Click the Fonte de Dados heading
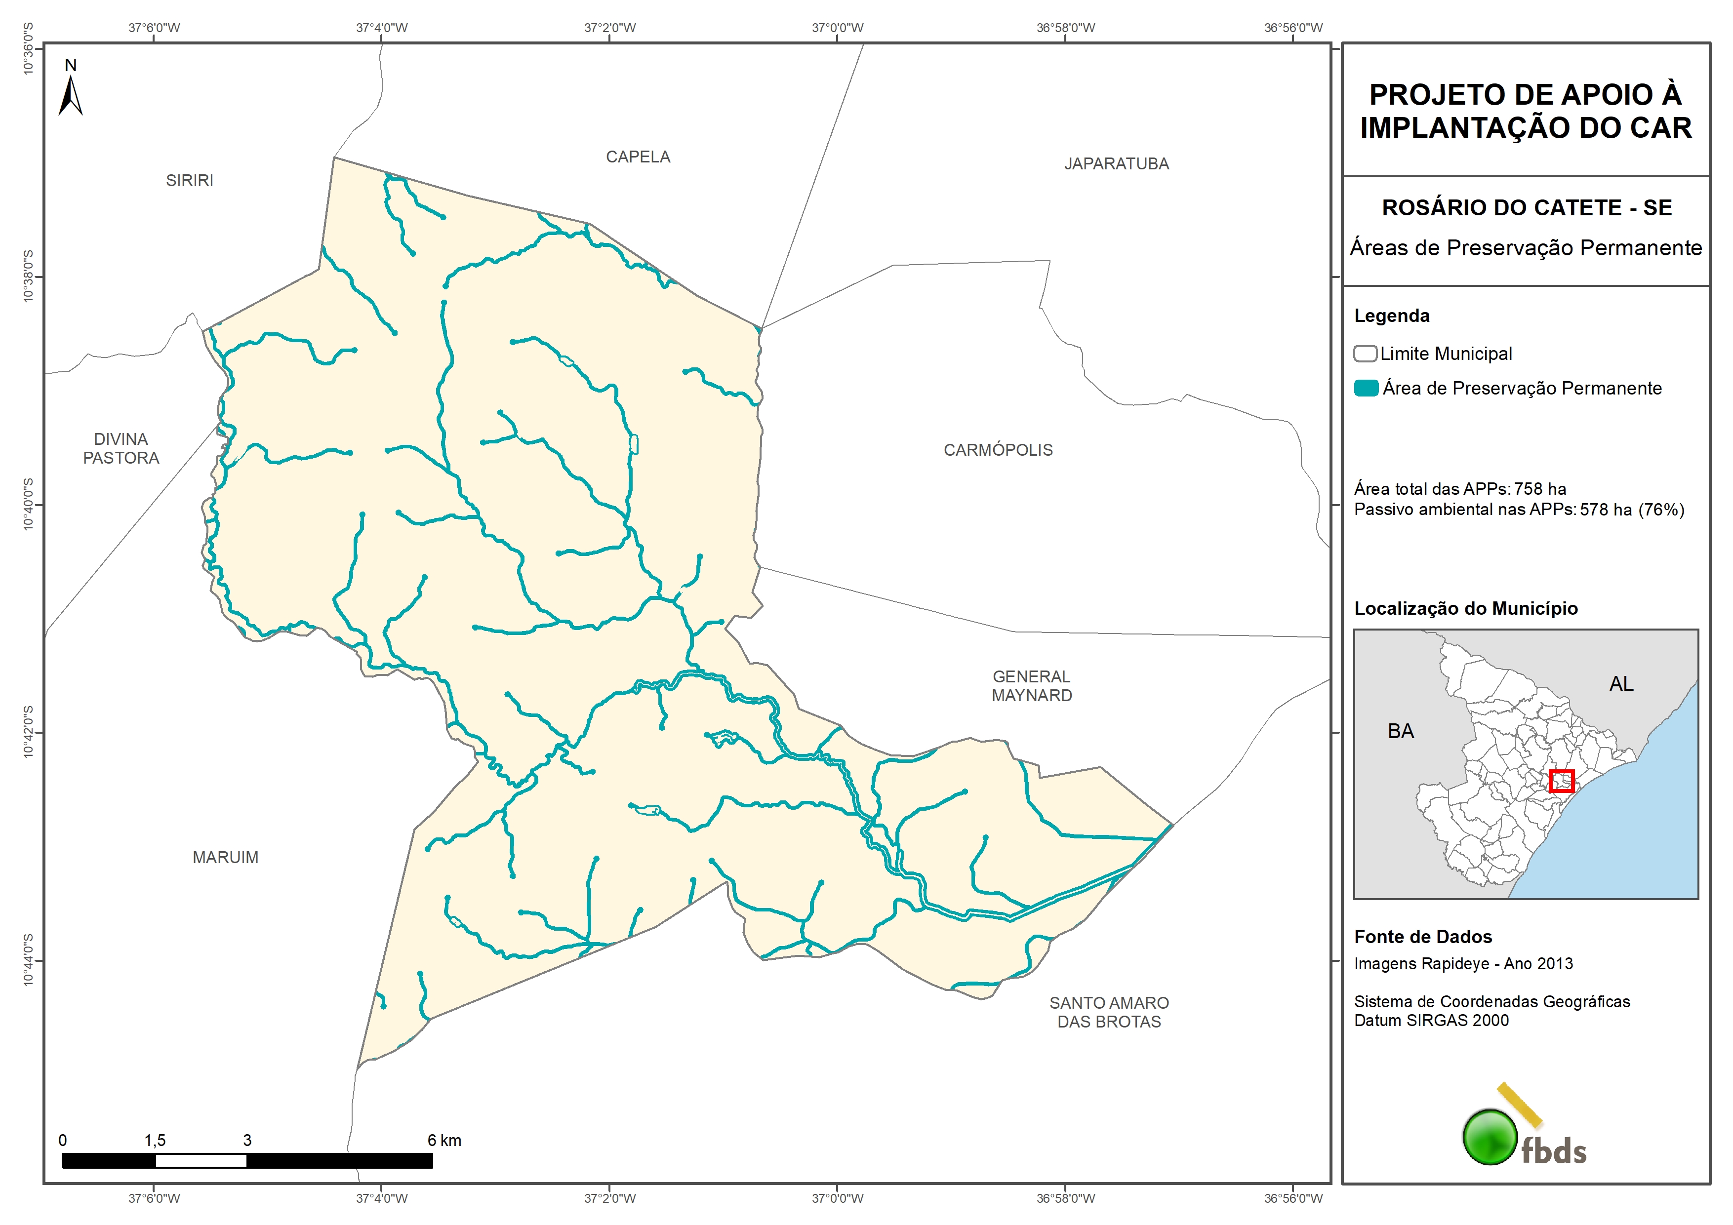This screenshot has height=1225, width=1733. tap(1423, 937)
